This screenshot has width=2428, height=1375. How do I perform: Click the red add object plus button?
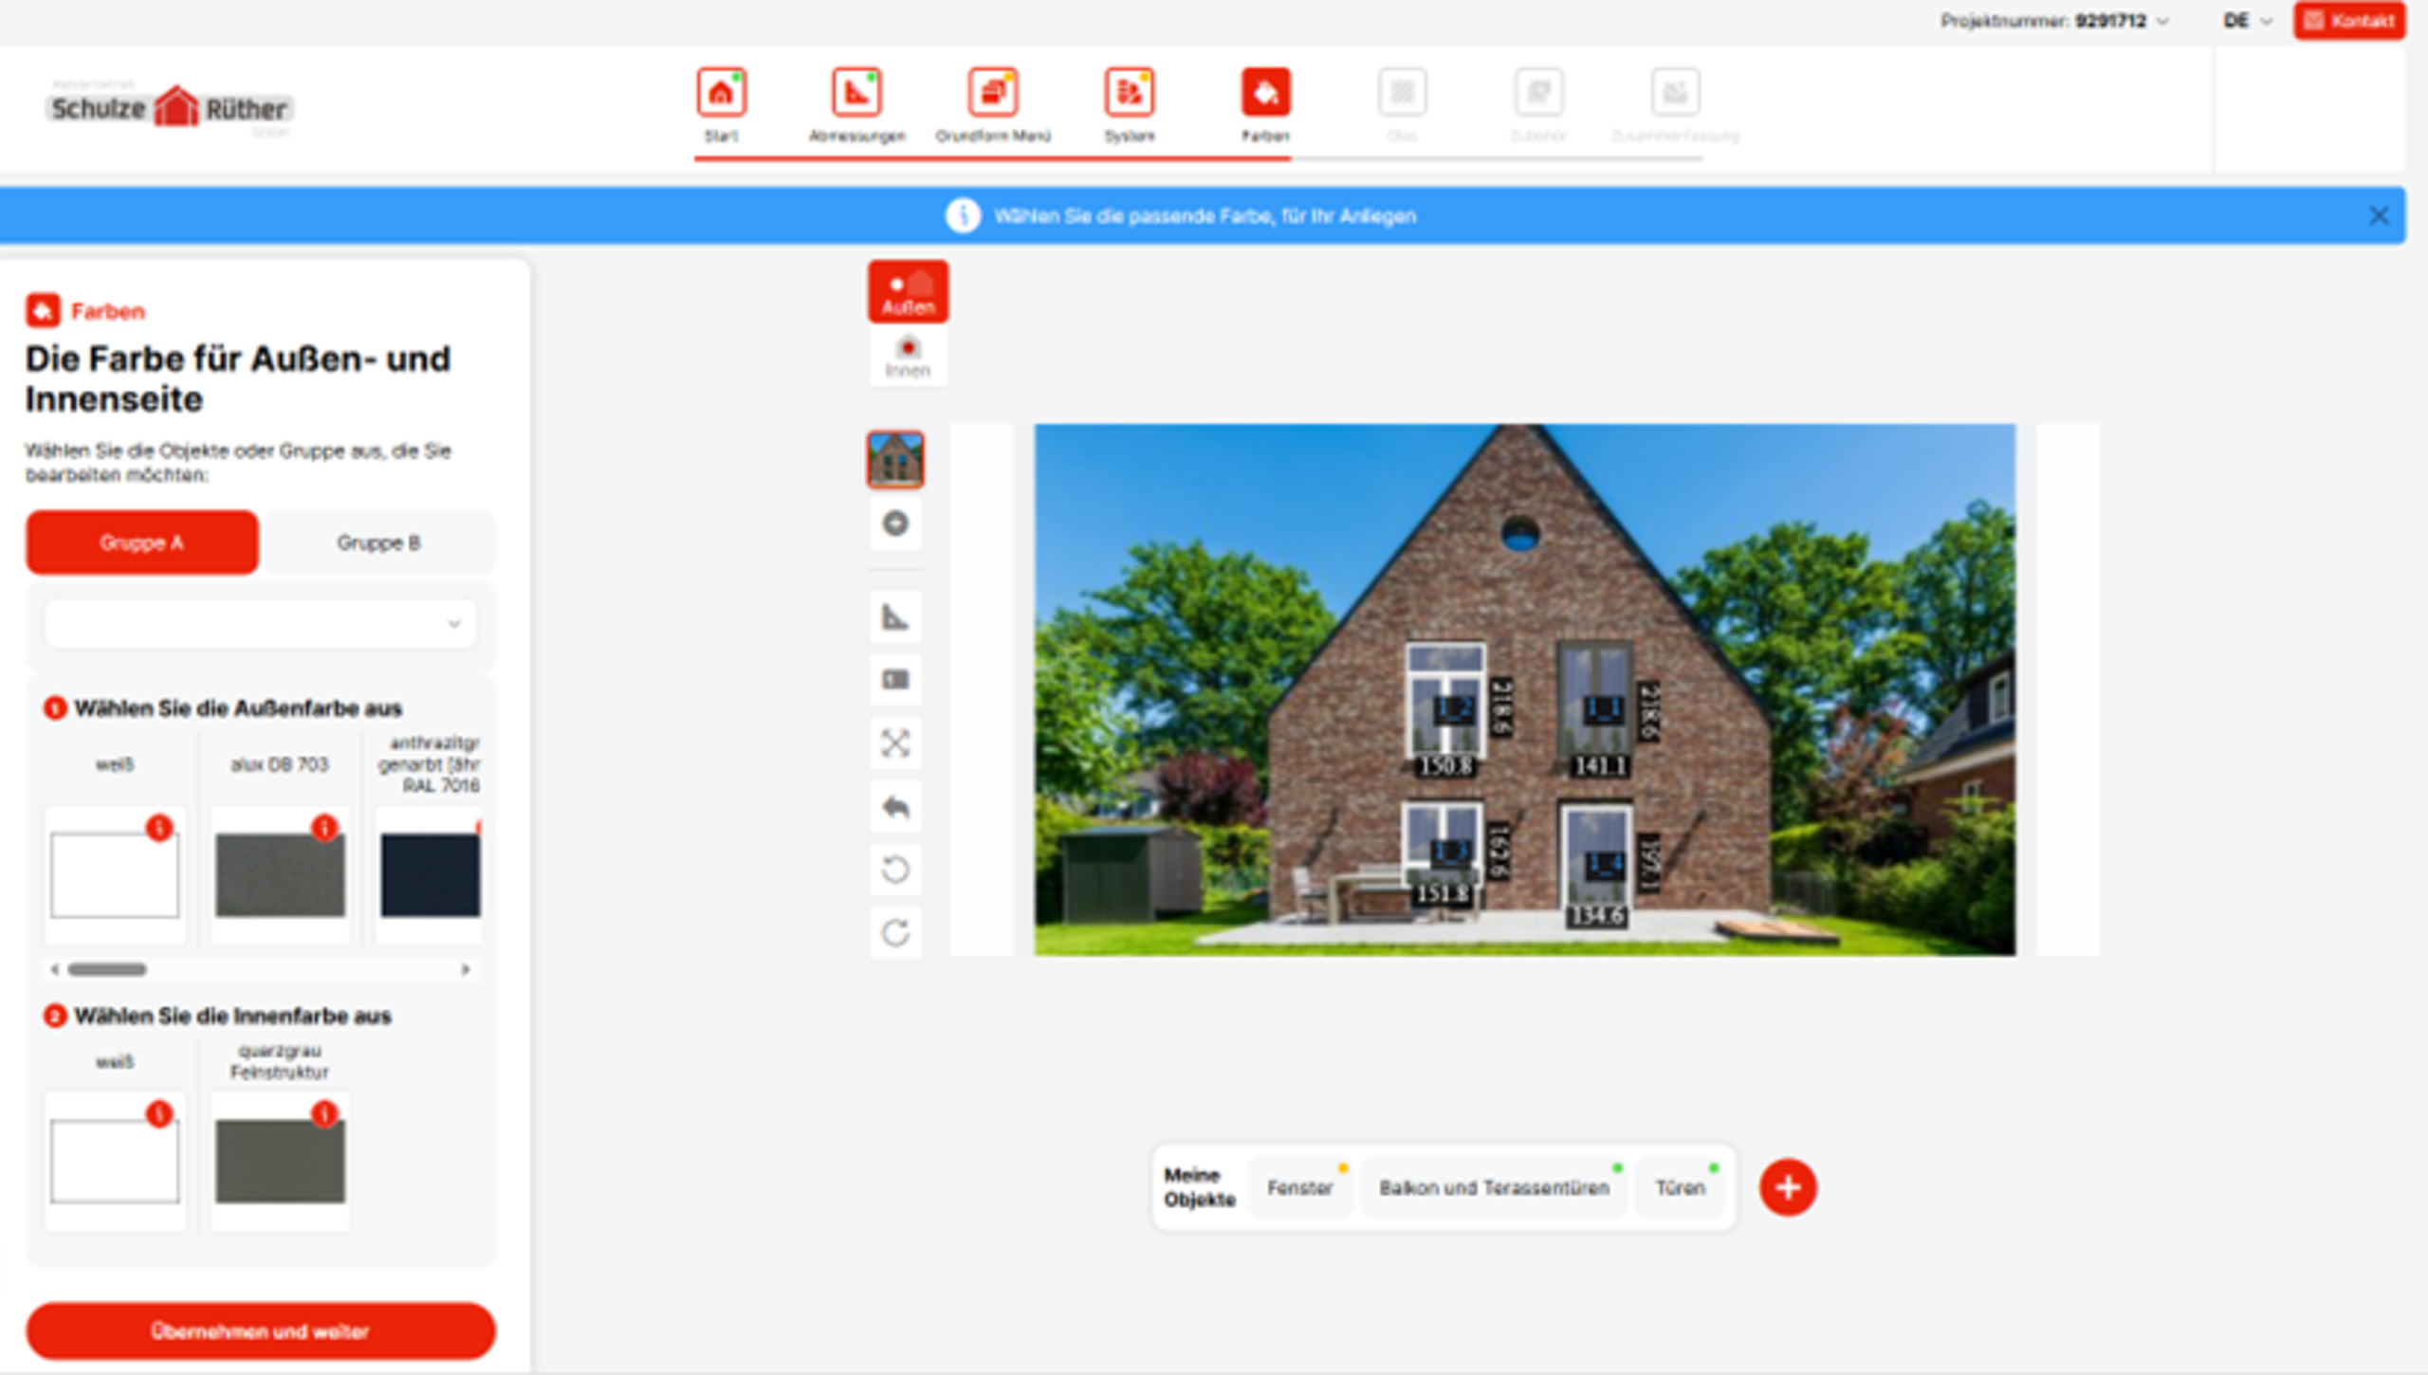1788,1187
